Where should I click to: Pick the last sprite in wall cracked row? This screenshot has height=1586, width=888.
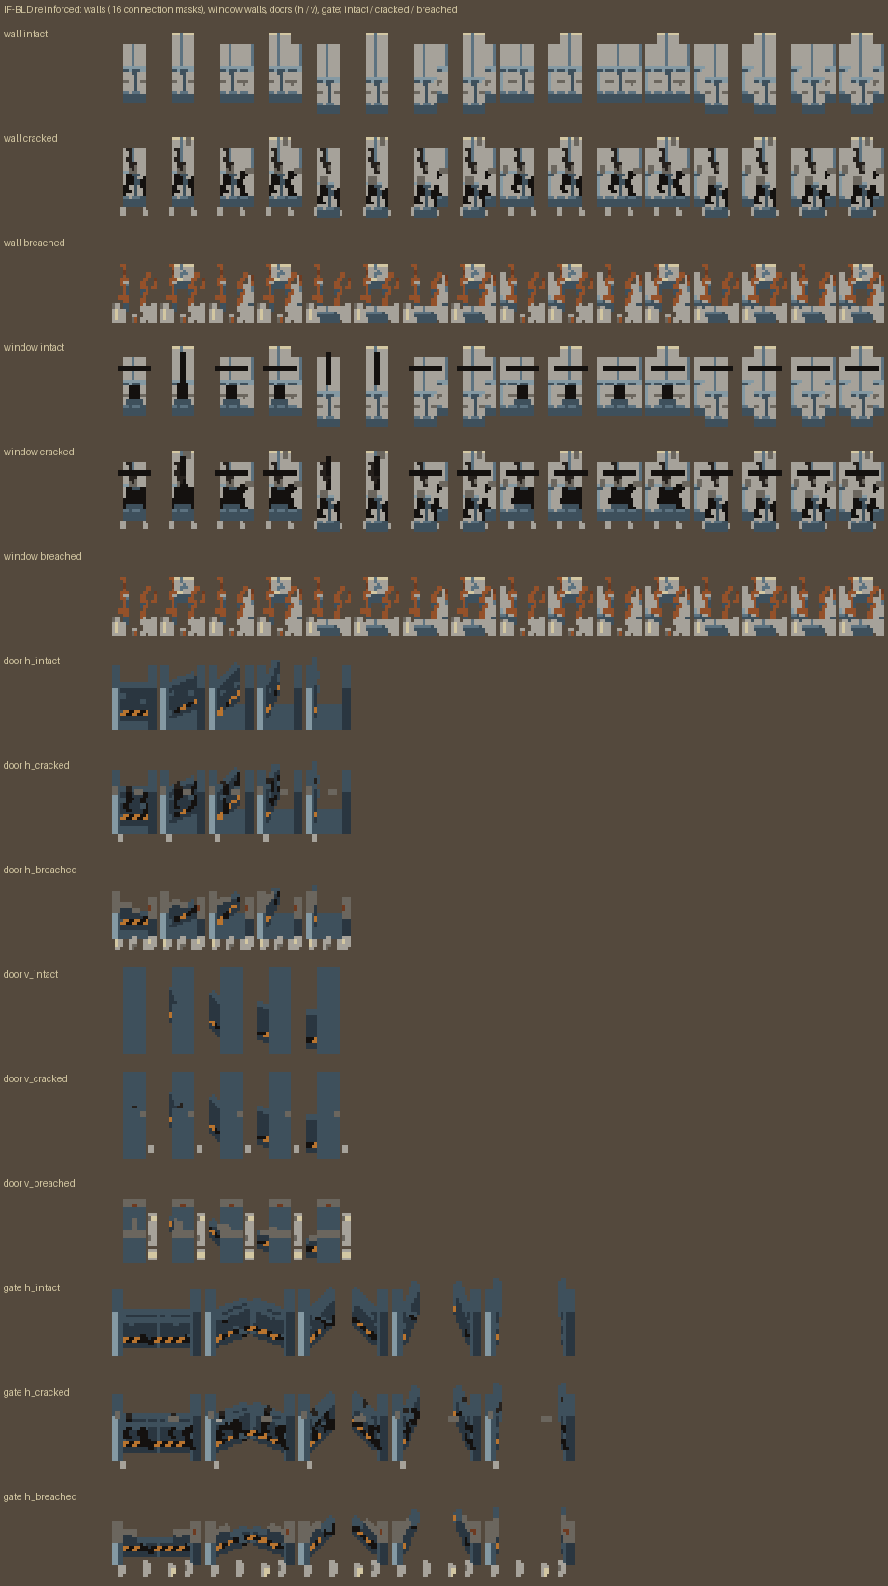pos(860,176)
